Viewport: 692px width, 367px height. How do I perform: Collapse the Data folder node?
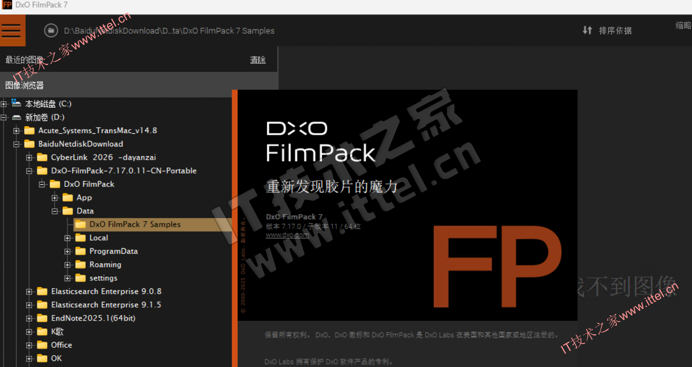[x=55, y=211]
